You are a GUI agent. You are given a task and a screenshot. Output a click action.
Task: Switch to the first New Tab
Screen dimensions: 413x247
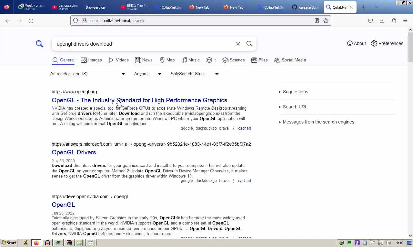click(x=202, y=7)
